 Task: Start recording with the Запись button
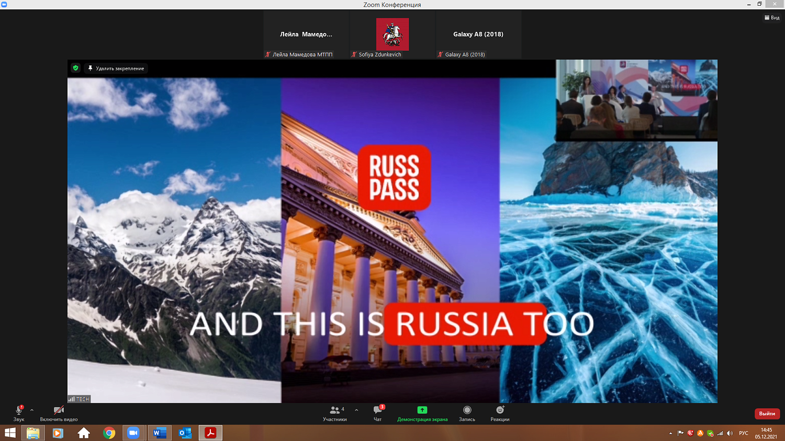pyautogui.click(x=467, y=413)
